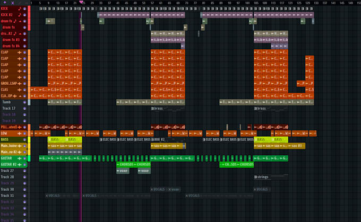Click bar 105 on the timeline ruler
The height and width of the screenshot is (222, 361).
[x=256, y=3]
